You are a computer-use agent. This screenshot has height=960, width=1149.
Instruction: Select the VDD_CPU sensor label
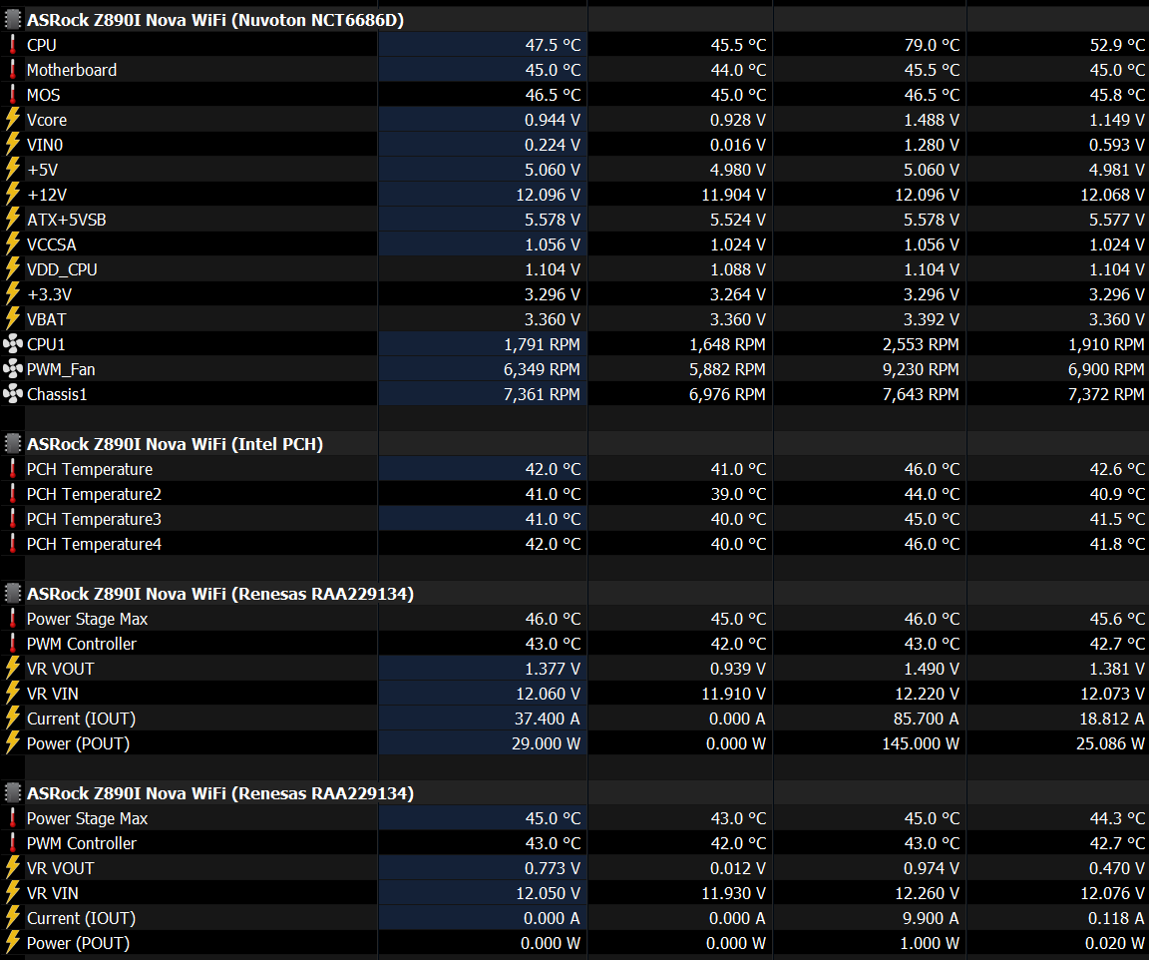coord(62,269)
